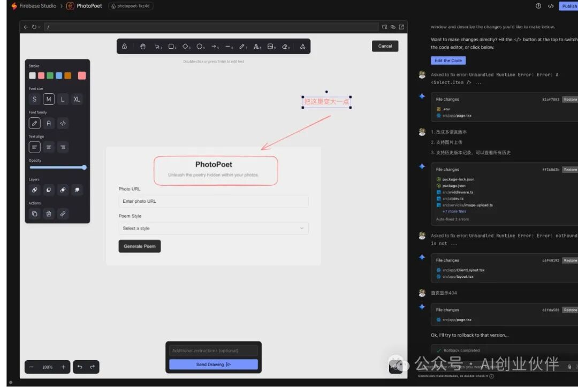
Task: Pick the green stroke color
Action: coord(50,75)
